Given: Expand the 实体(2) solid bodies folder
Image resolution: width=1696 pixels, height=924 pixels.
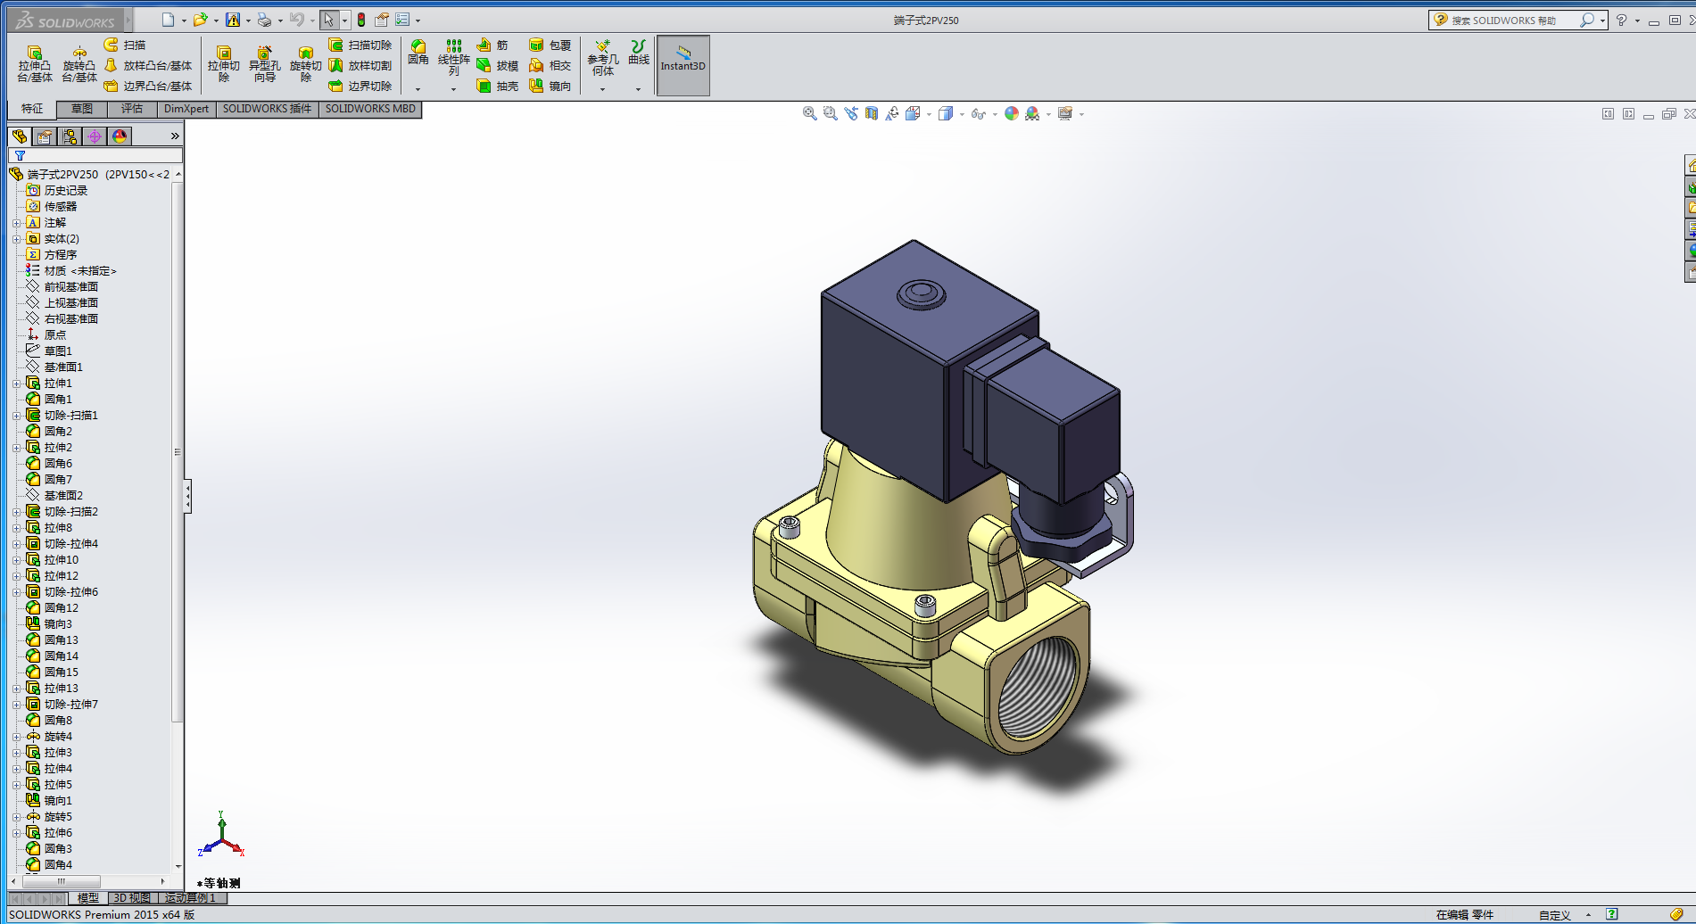Looking at the screenshot, I should (16, 239).
